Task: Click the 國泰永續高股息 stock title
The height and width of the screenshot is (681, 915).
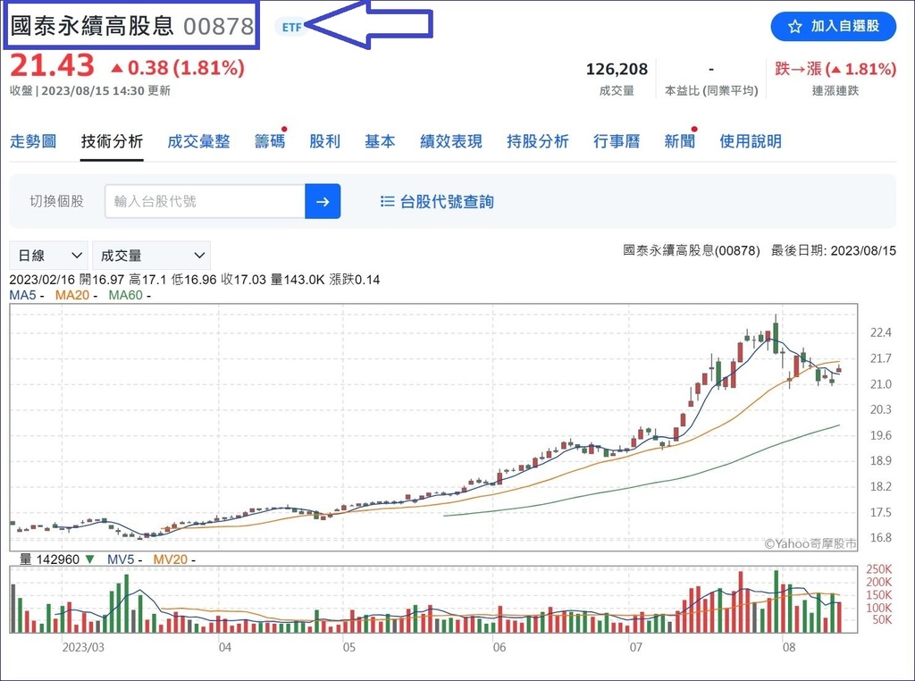Action: point(92,26)
